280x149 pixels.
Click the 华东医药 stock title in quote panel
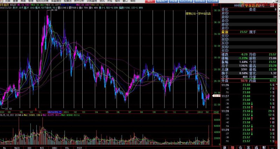pos(253,6)
